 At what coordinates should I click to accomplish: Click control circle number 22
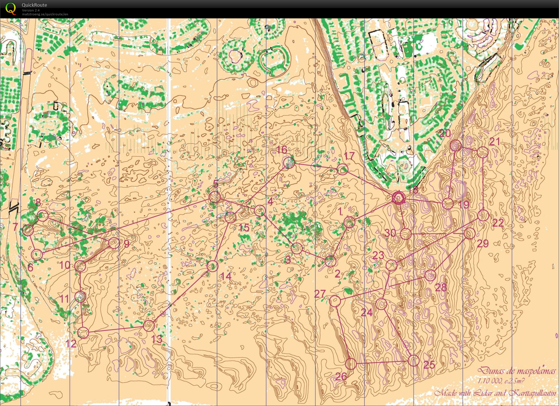tap(483, 216)
